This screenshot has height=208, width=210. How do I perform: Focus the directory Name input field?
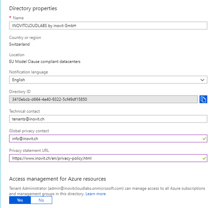pos(108,26)
